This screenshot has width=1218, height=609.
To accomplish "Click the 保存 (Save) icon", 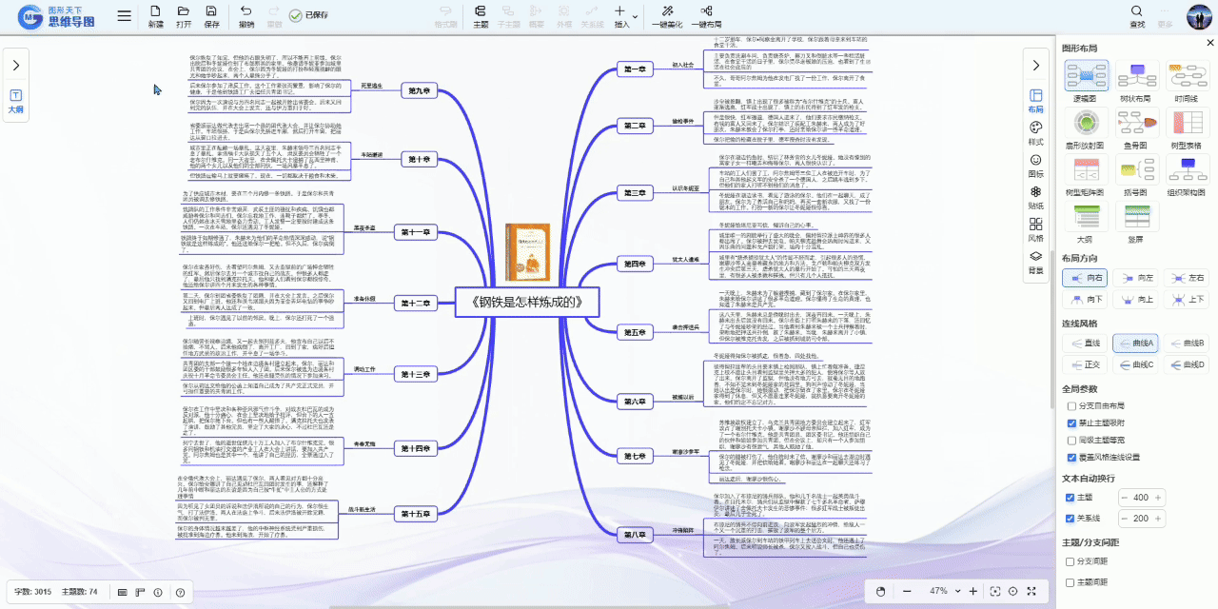I will coord(211,14).
